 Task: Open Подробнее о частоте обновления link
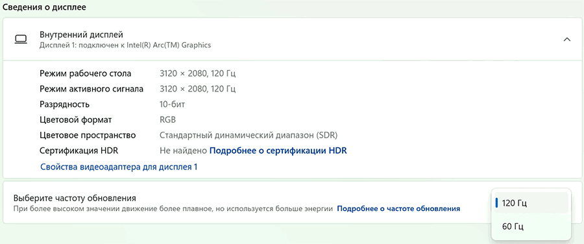(x=398, y=208)
